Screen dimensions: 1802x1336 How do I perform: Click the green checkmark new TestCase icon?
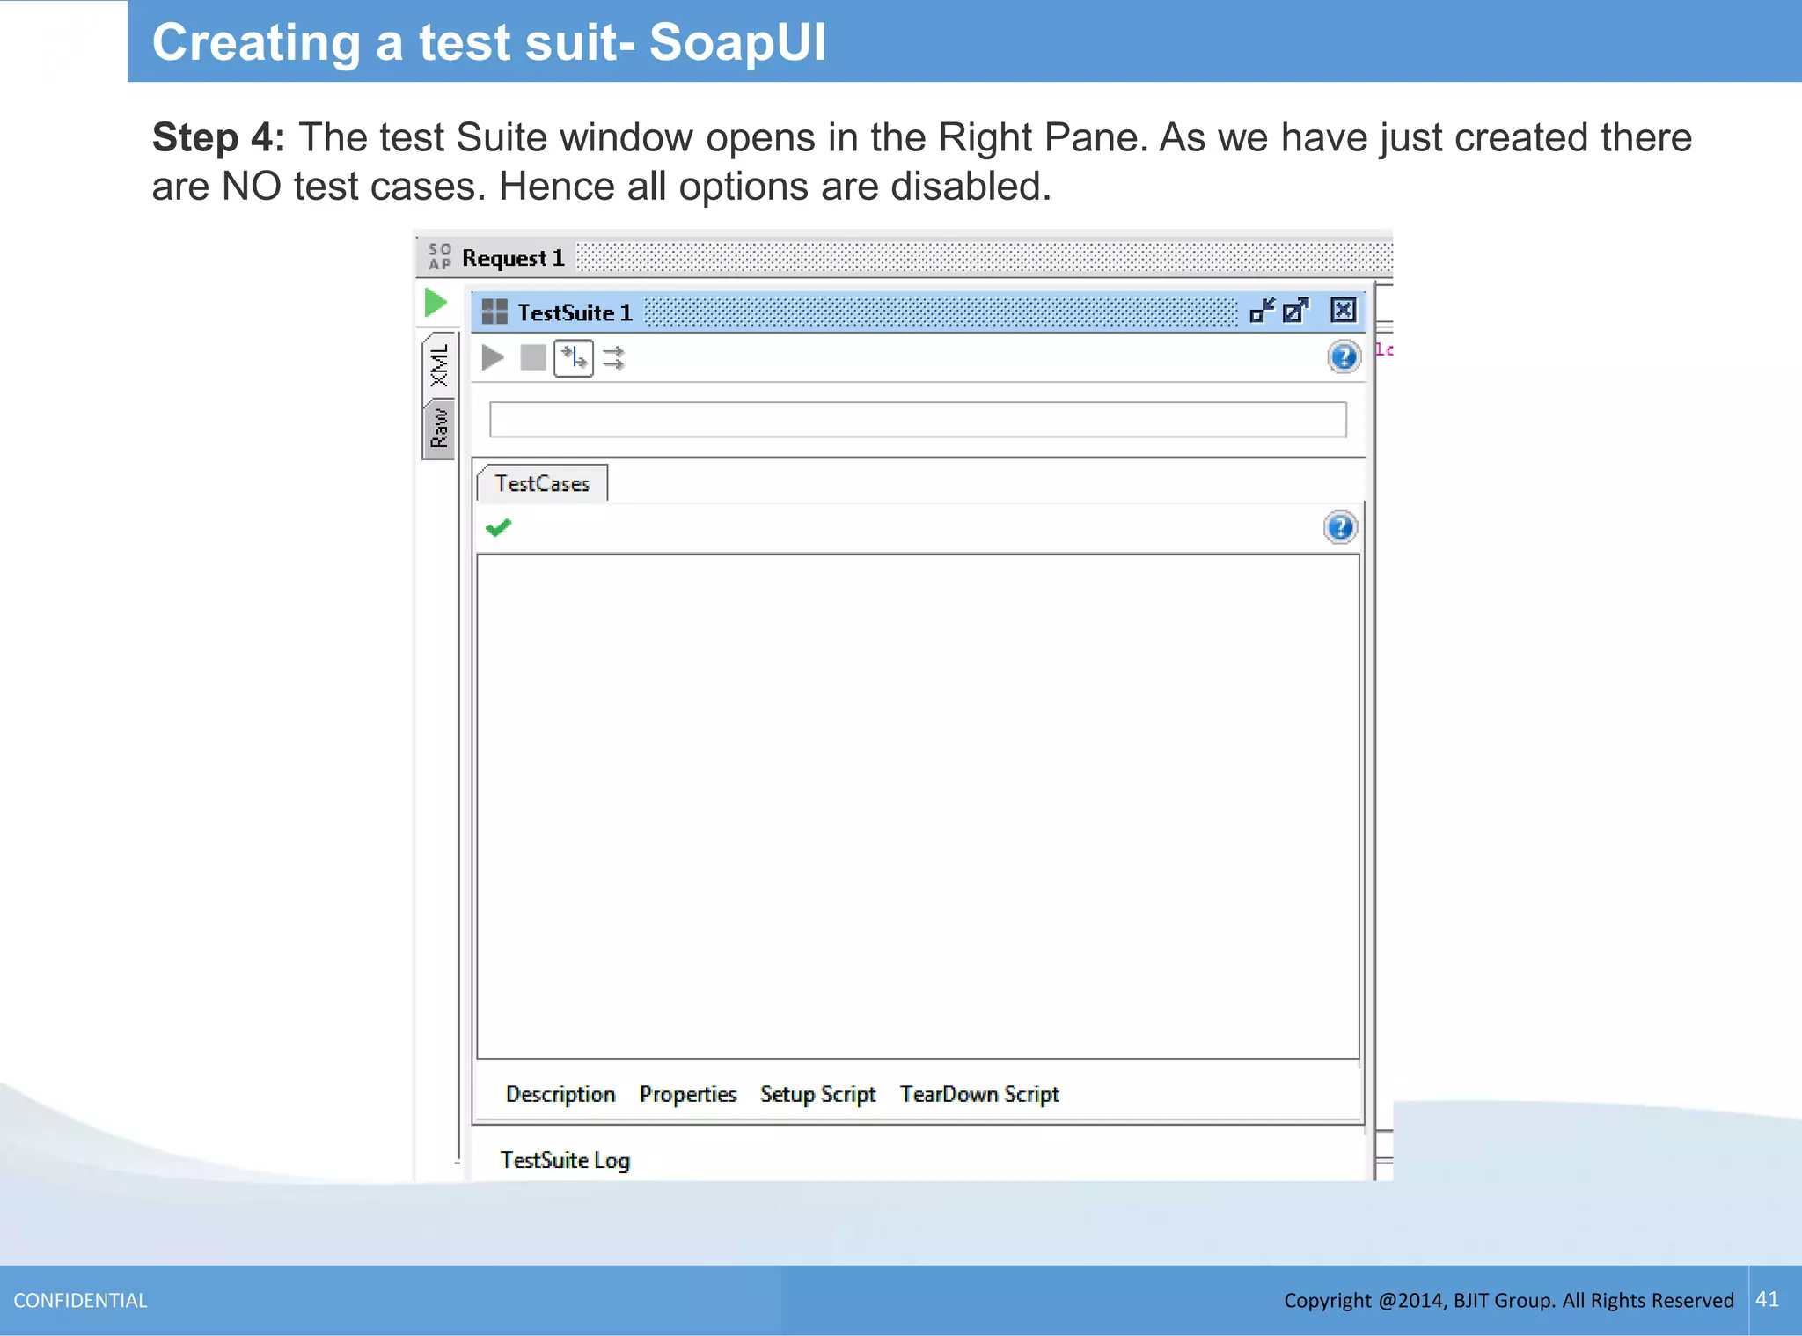point(498,527)
